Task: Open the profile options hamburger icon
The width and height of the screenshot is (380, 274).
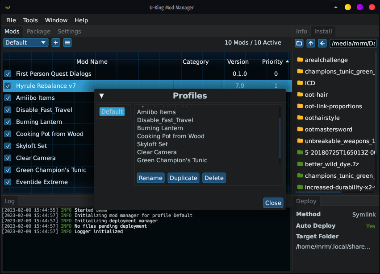Action: (x=67, y=42)
